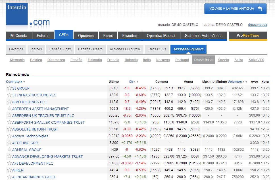Click Volver a la web antigua button
Image resolution: width=275 pixels, height=180 pixels.
[235, 9]
